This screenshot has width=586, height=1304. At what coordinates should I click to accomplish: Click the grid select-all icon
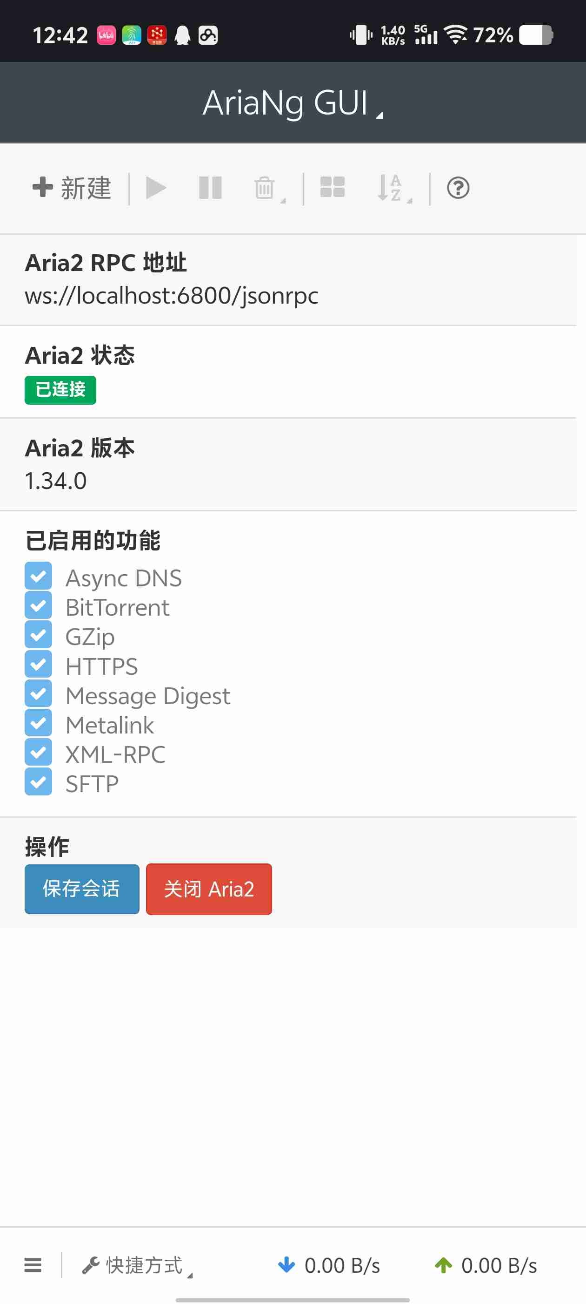(x=332, y=187)
